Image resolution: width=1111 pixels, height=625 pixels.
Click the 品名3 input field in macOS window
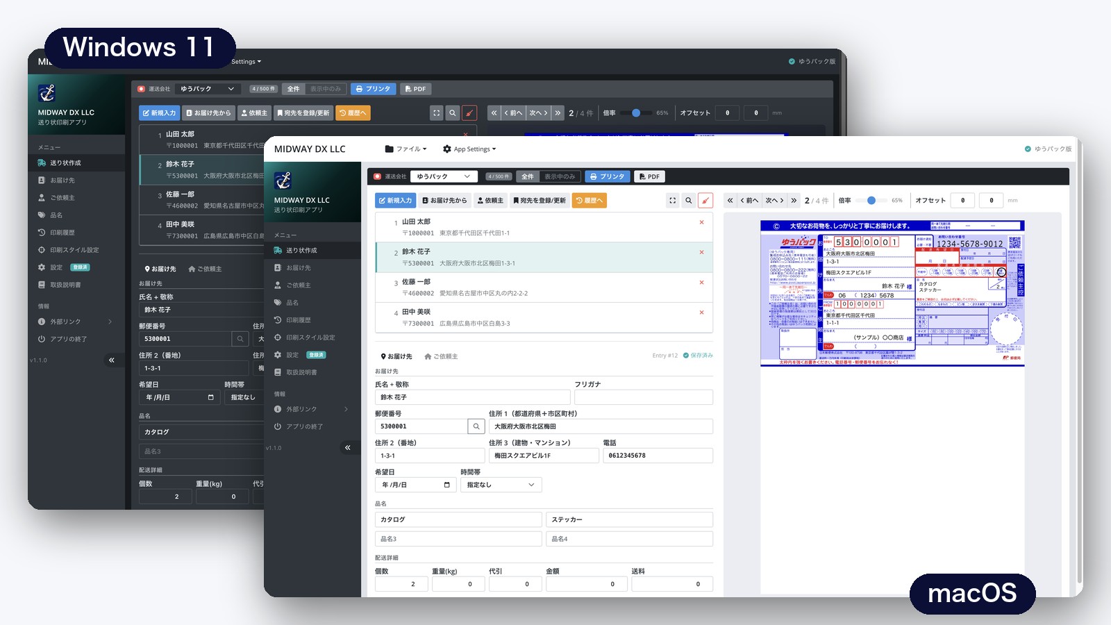[x=458, y=539]
